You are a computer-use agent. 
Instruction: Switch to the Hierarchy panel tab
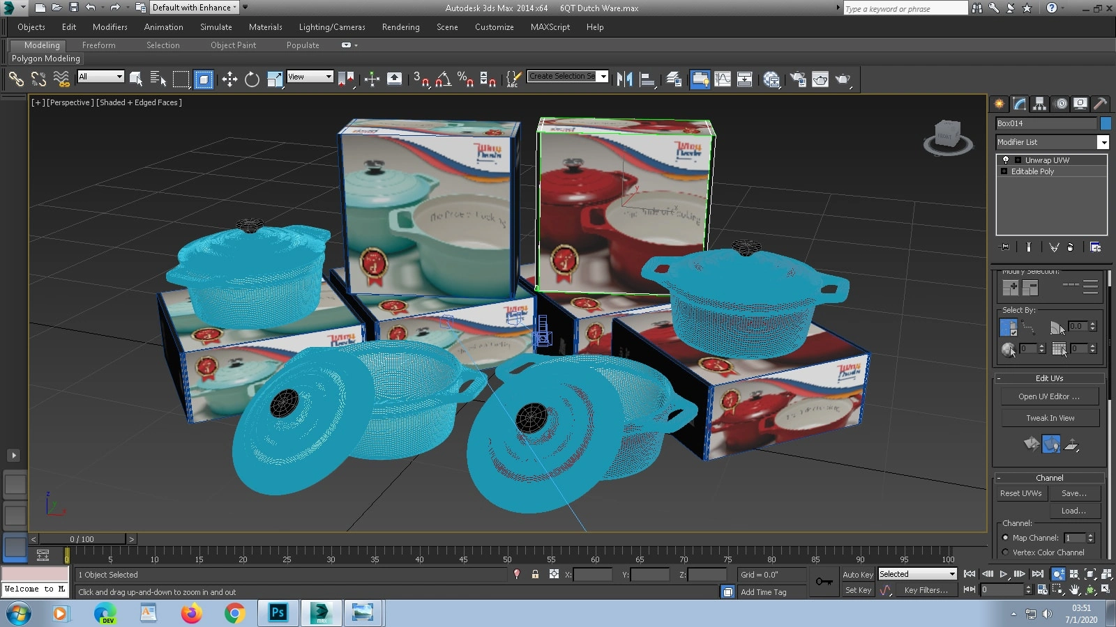point(1040,104)
